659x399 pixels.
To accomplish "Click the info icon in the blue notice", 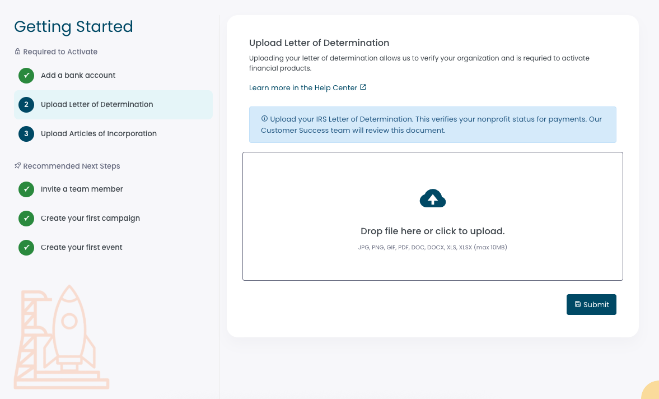I will [264, 118].
